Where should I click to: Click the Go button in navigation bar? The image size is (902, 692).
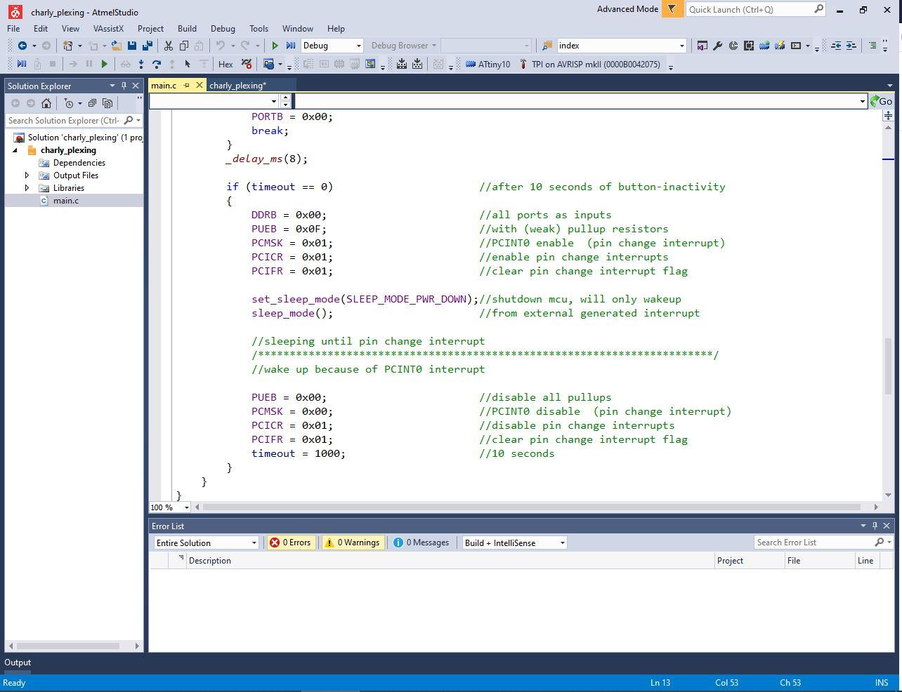pyautogui.click(x=881, y=101)
